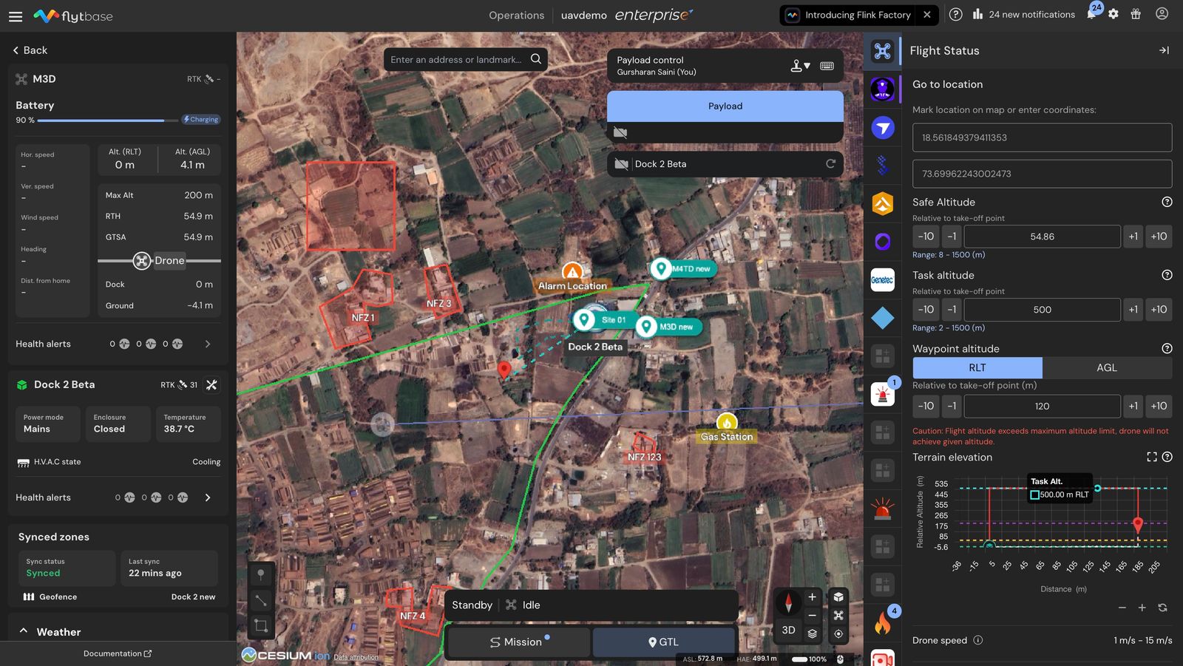Image resolution: width=1183 pixels, height=666 pixels.
Task: Open the help question mark icon
Action: point(955,15)
